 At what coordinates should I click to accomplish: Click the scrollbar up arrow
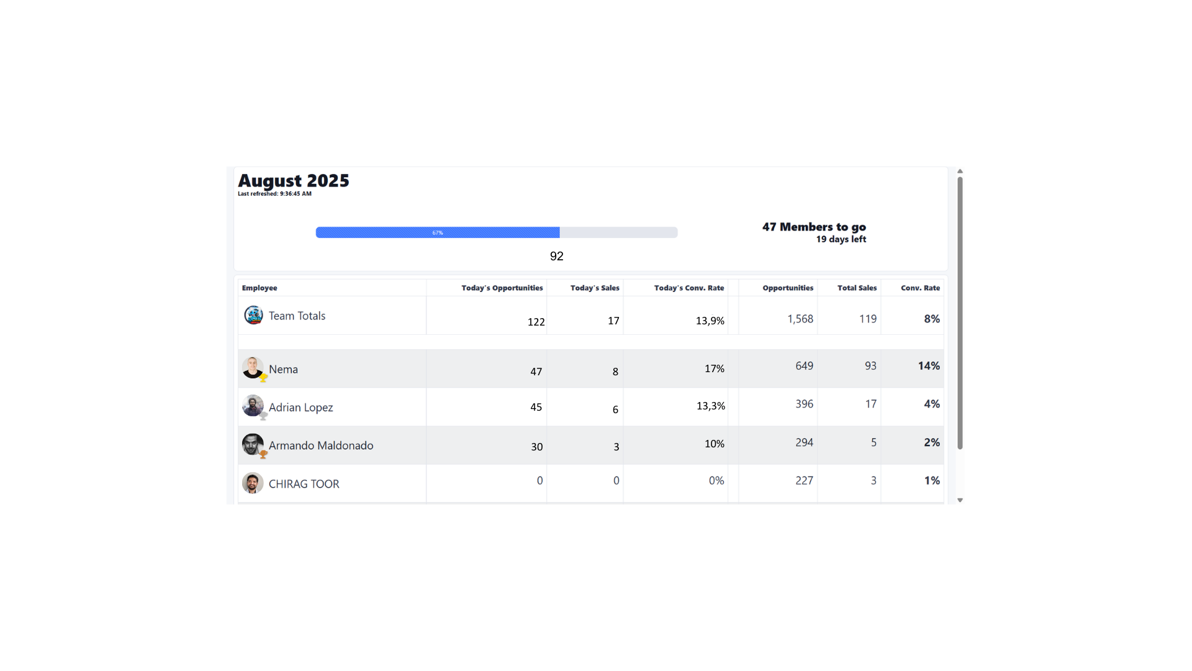click(x=960, y=171)
